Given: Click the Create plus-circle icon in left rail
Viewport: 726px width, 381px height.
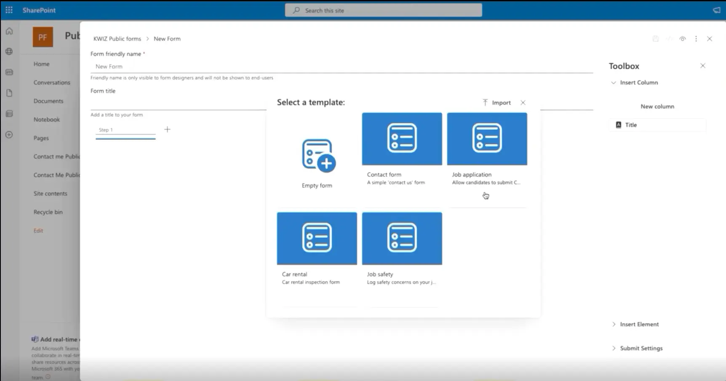Looking at the screenshot, I should pyautogui.click(x=9, y=135).
